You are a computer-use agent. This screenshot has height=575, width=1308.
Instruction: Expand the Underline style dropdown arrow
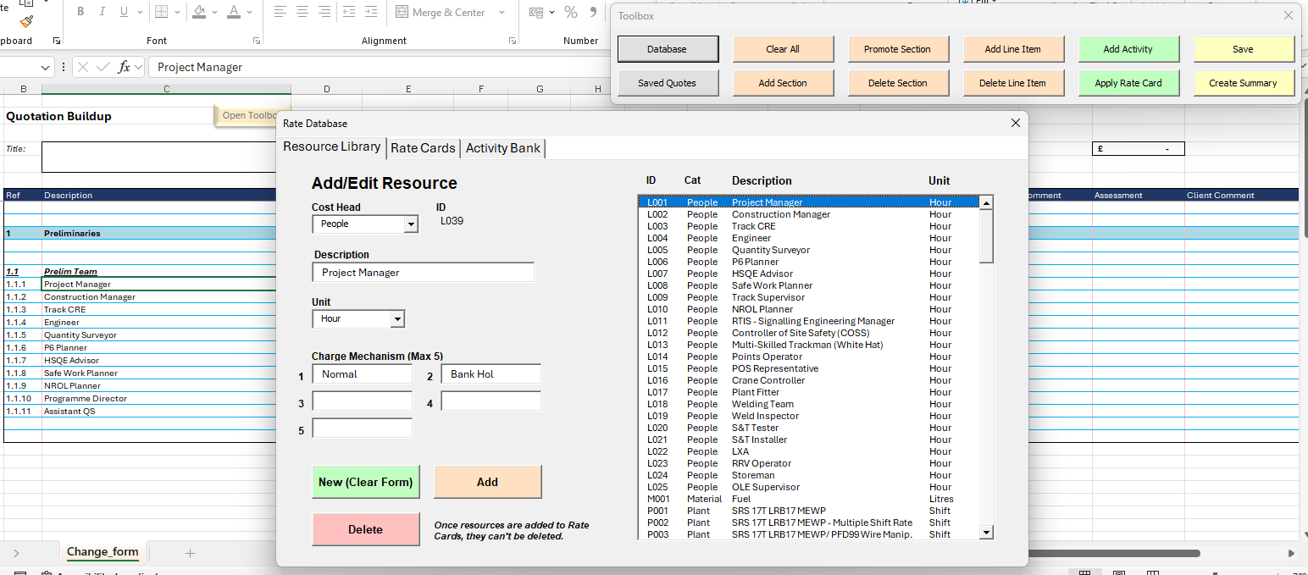pos(140,12)
